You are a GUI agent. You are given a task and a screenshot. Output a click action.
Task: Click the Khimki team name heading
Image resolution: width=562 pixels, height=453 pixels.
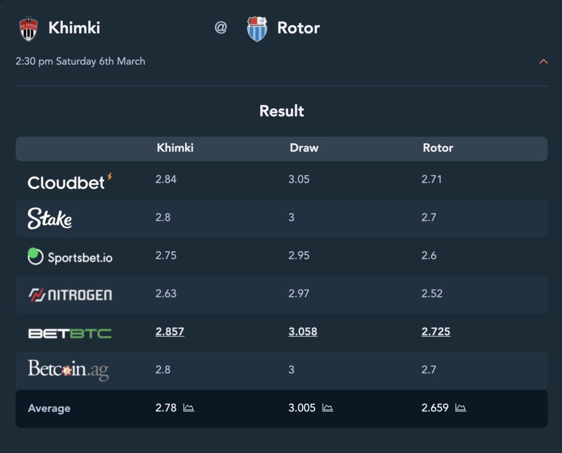[74, 28]
